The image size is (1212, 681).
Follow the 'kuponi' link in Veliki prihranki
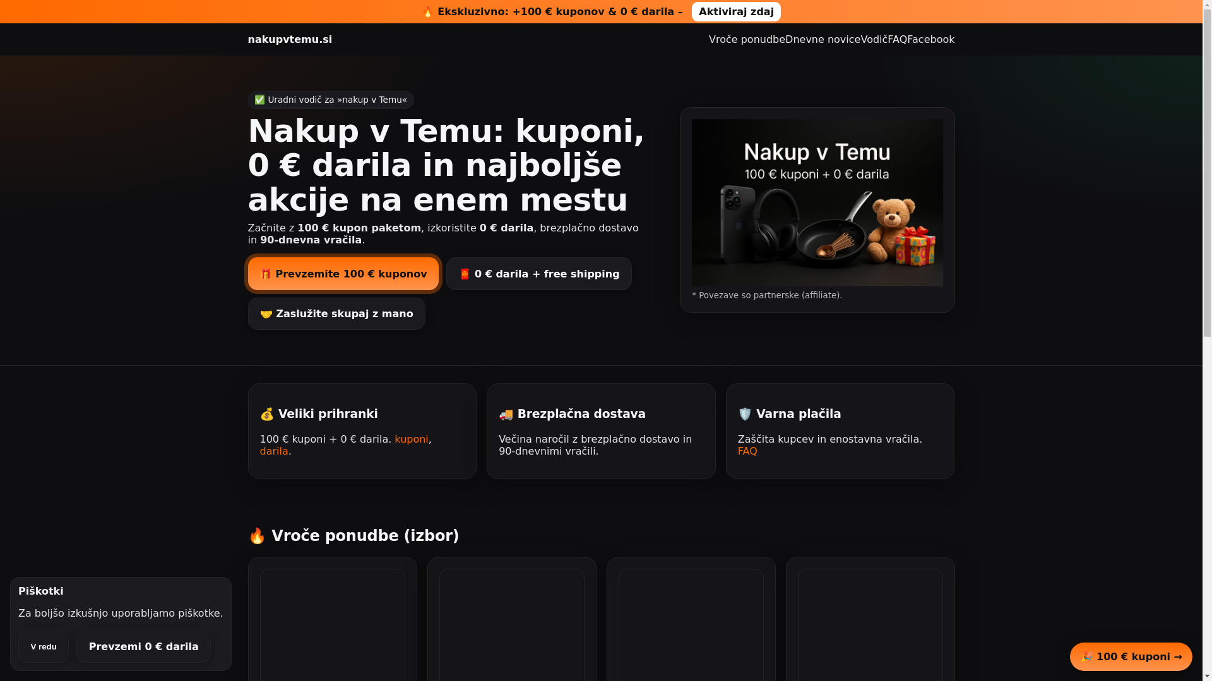click(411, 439)
